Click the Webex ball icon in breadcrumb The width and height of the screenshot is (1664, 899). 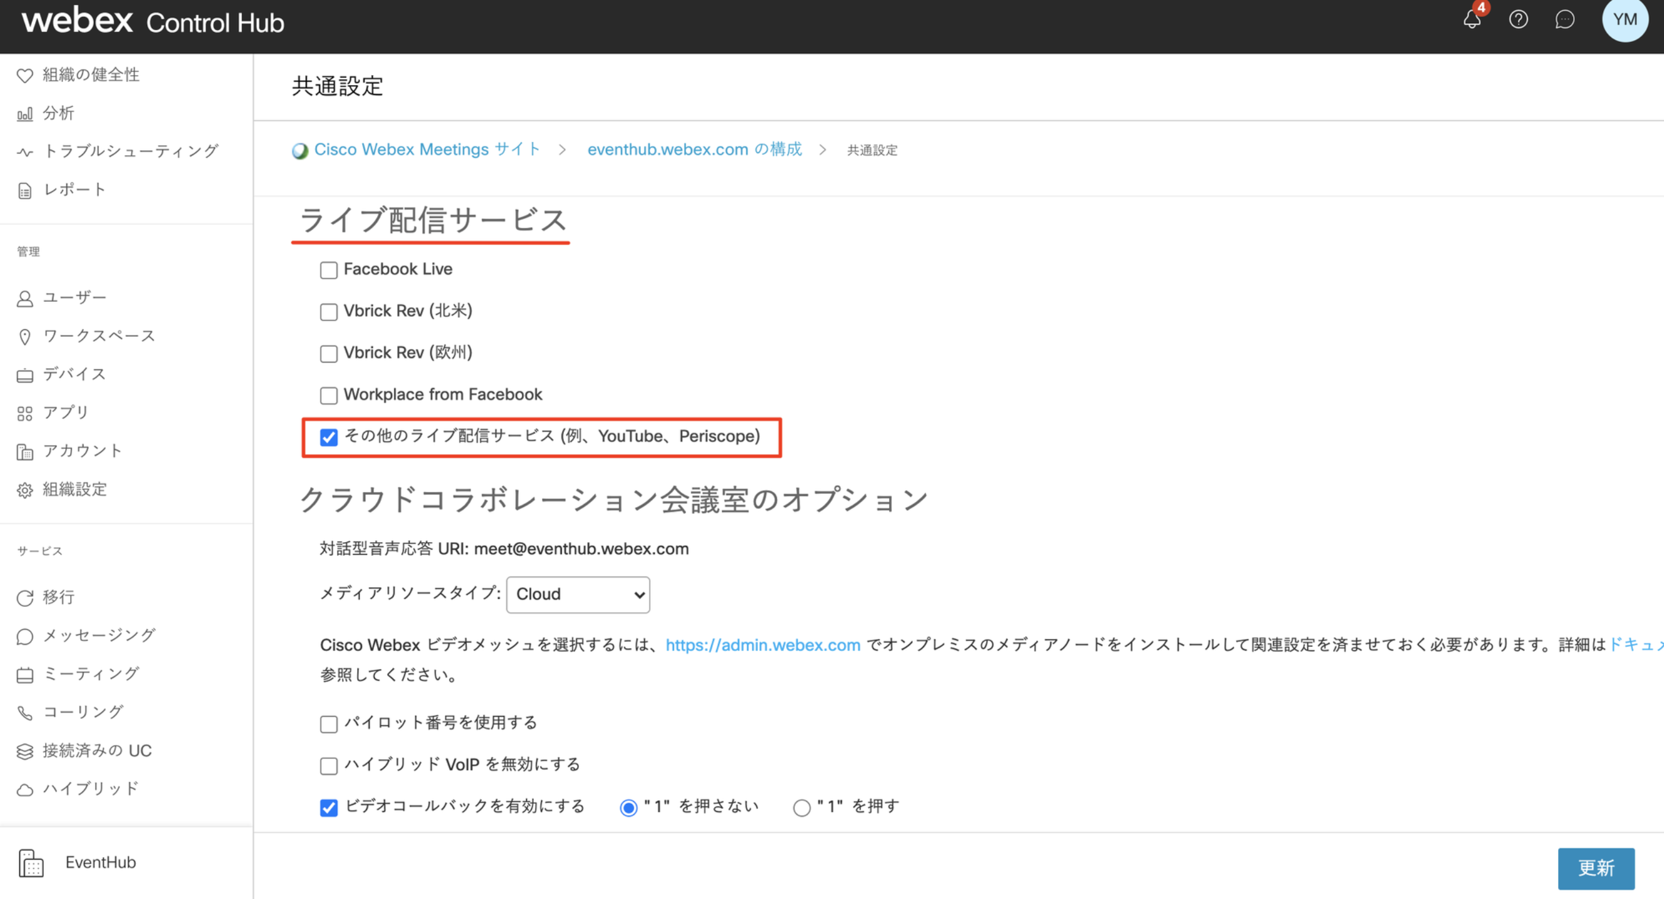coord(299,150)
